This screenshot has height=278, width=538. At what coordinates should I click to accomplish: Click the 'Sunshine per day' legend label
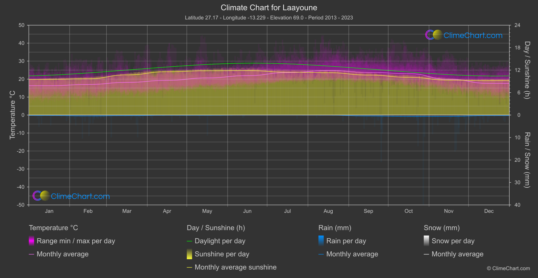[222, 254]
